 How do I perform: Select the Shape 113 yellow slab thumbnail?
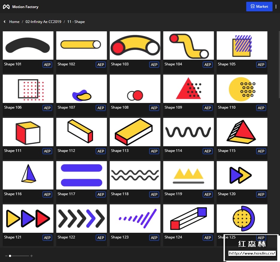135,132
